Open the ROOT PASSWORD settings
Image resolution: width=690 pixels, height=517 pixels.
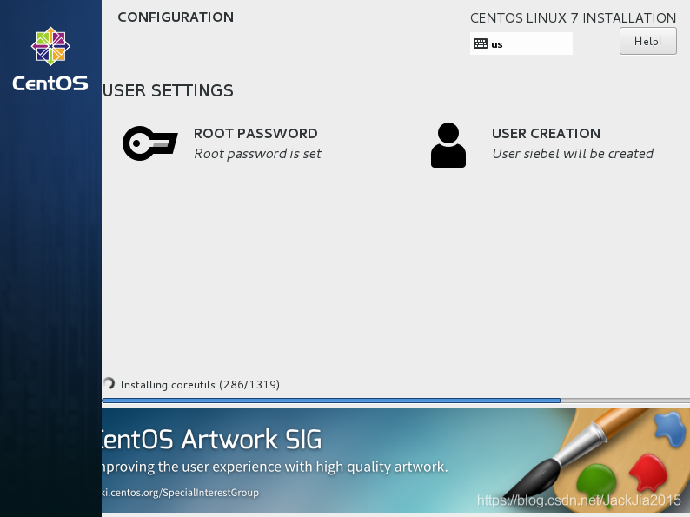255,133
